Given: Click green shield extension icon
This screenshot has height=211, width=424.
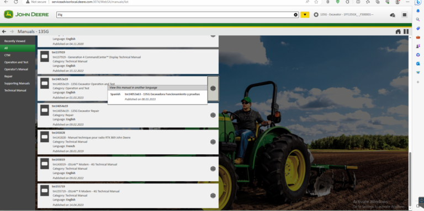Looking at the screenshot, I should coord(337,2).
